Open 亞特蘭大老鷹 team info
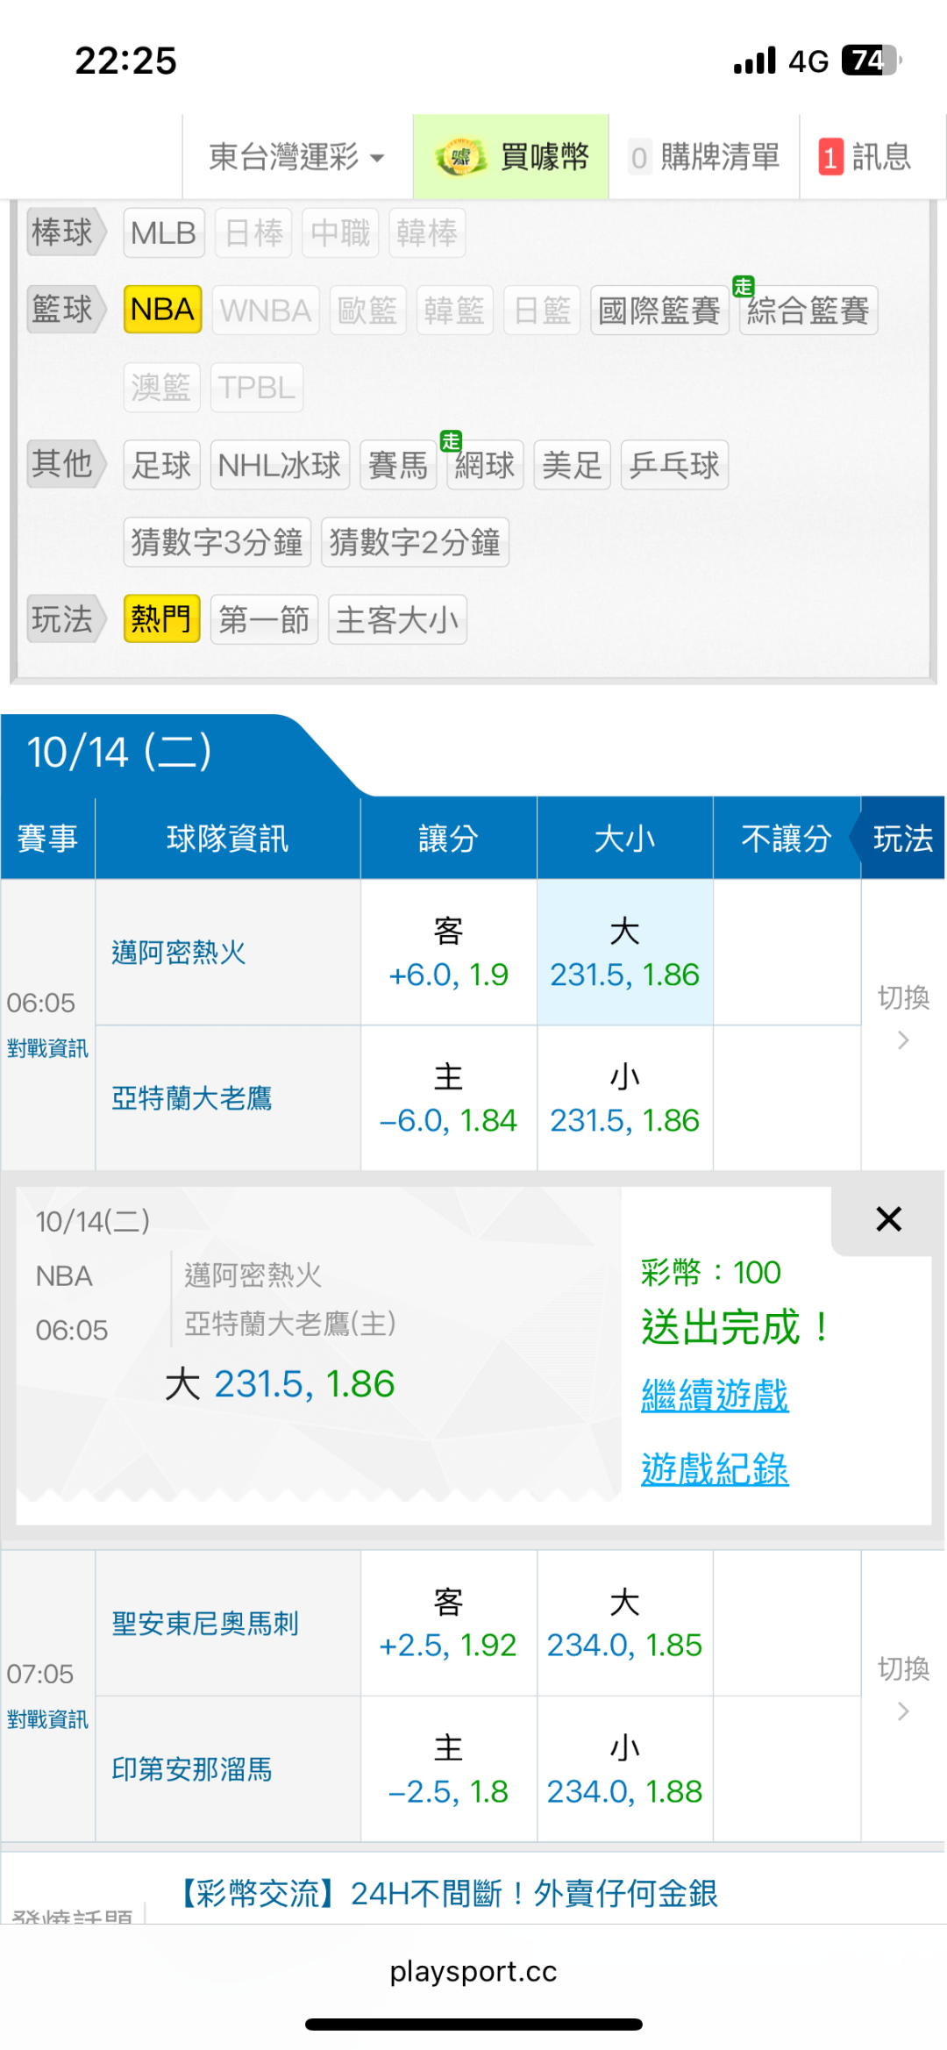 tap(192, 1098)
